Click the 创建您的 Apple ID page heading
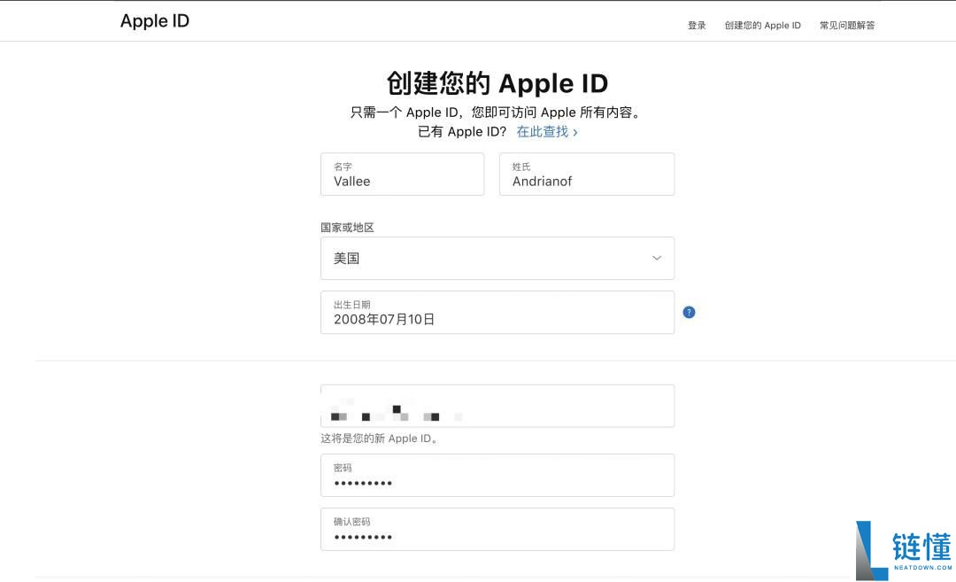The image size is (956, 582). [498, 82]
